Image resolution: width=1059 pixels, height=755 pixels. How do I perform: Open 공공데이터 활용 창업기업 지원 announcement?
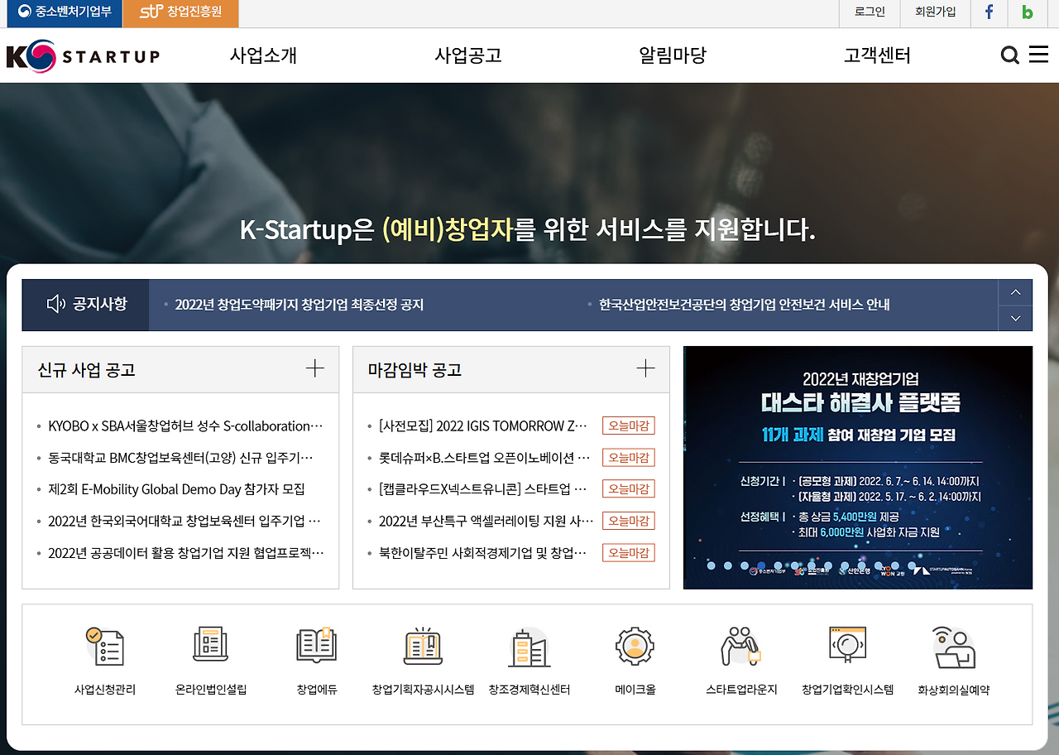pyautogui.click(x=186, y=552)
